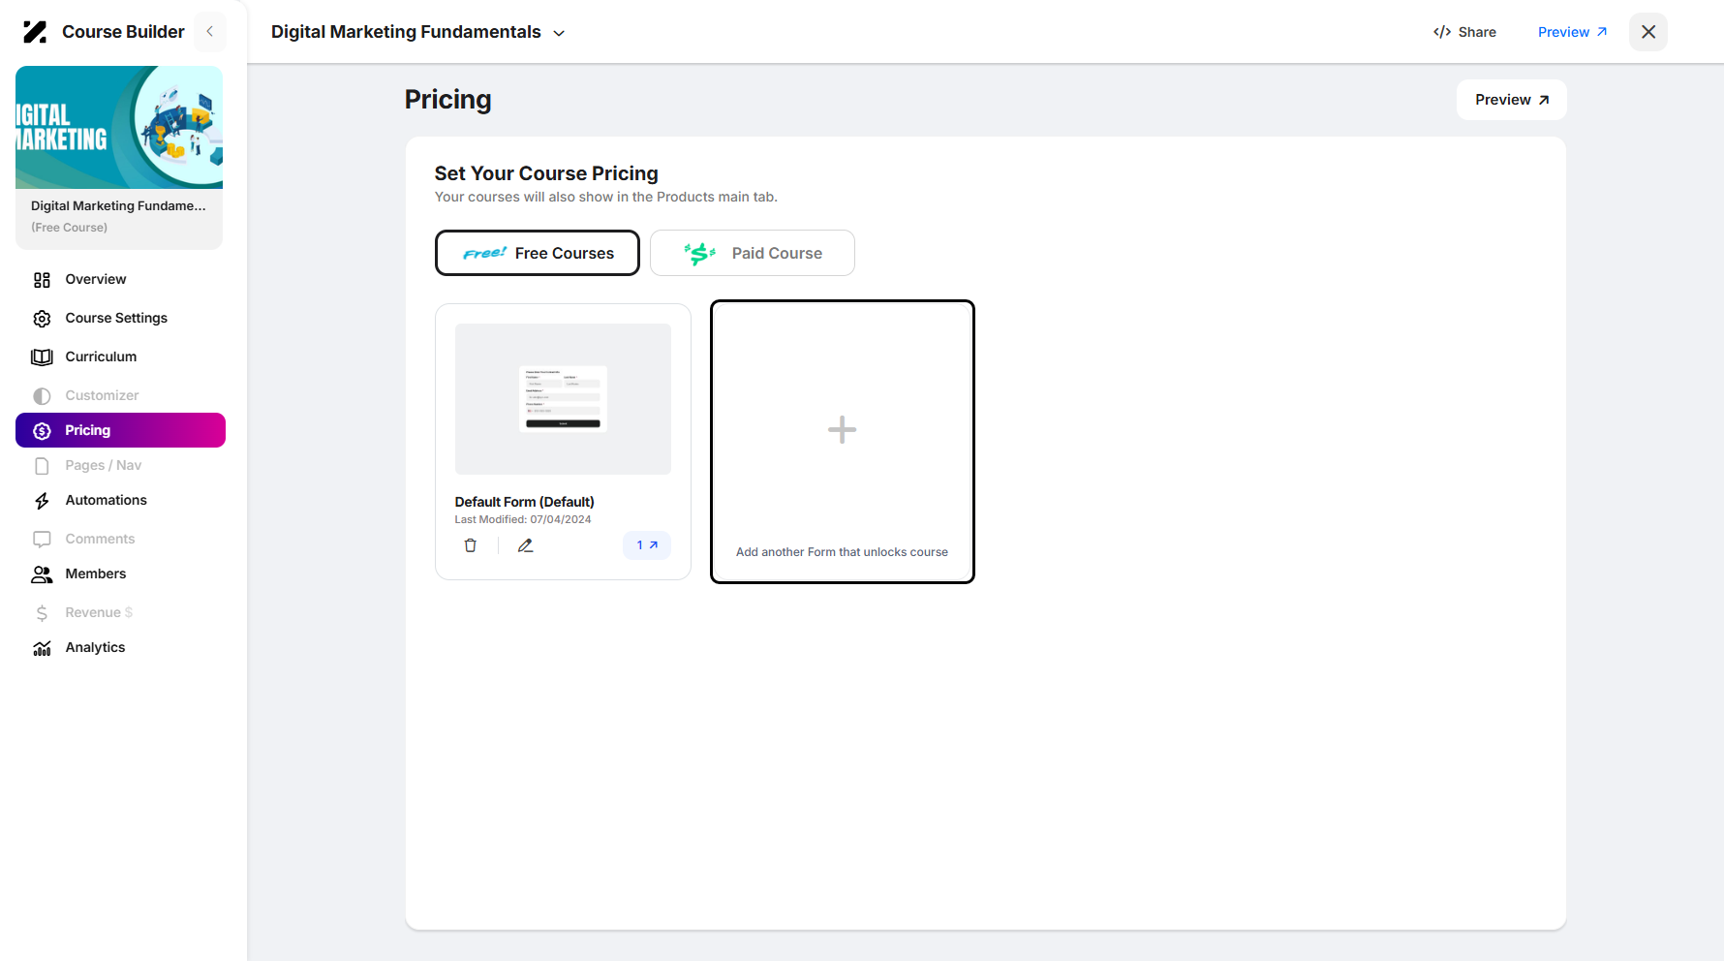Edit the Default Form with pencil icon
Image resolution: width=1724 pixels, height=961 pixels.
coord(526,545)
